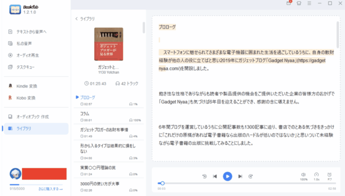
Task: Go back to ライブラリ via chevron
Action: click(x=77, y=19)
